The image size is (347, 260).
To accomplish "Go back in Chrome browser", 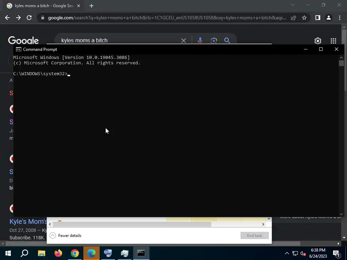I will tap(7, 18).
